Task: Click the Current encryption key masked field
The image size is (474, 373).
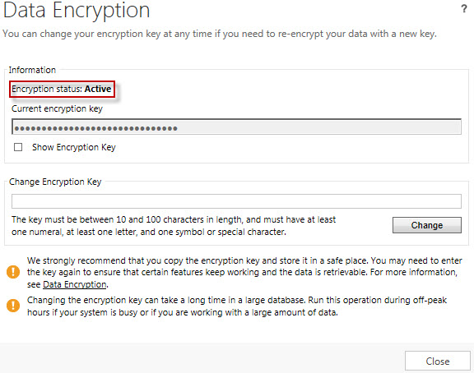Action: [x=236, y=127]
